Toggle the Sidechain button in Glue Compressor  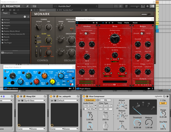(90, 100)
